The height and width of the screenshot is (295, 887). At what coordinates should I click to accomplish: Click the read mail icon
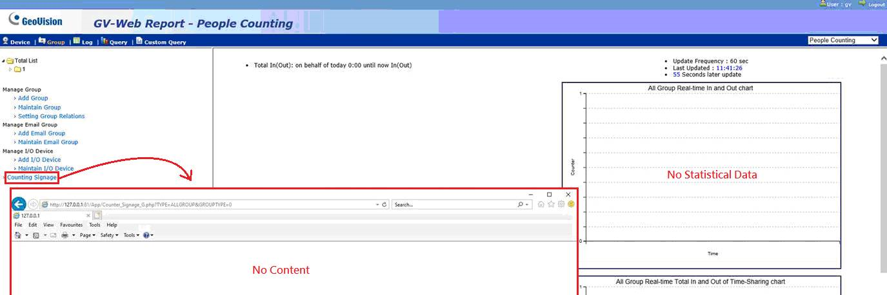point(54,235)
